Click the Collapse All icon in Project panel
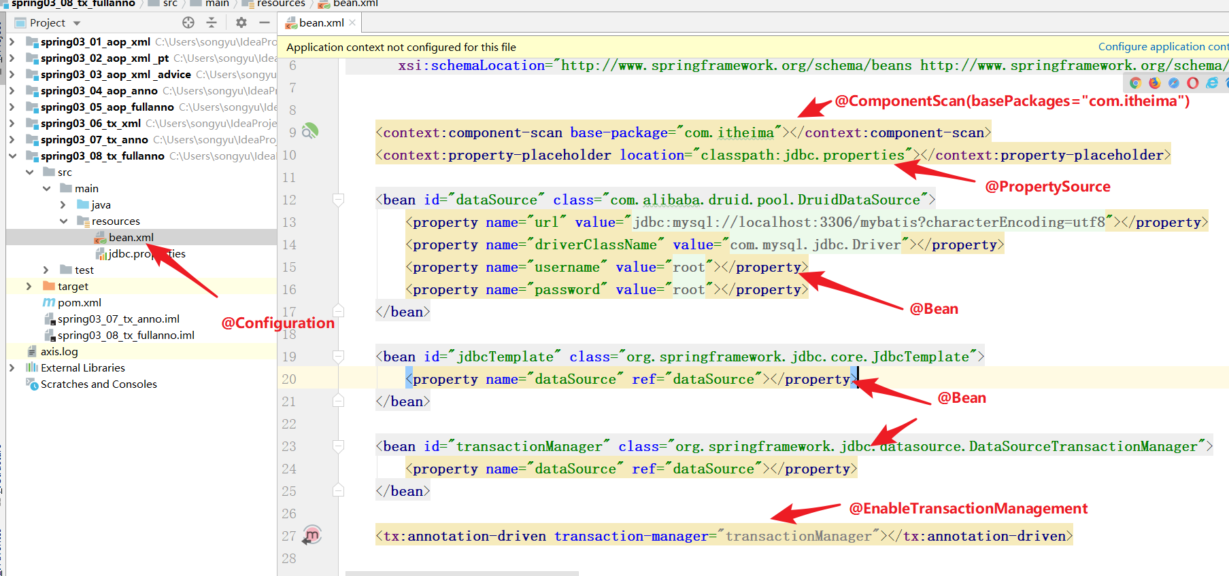Screen dimensions: 1229x576 pyautogui.click(x=212, y=22)
